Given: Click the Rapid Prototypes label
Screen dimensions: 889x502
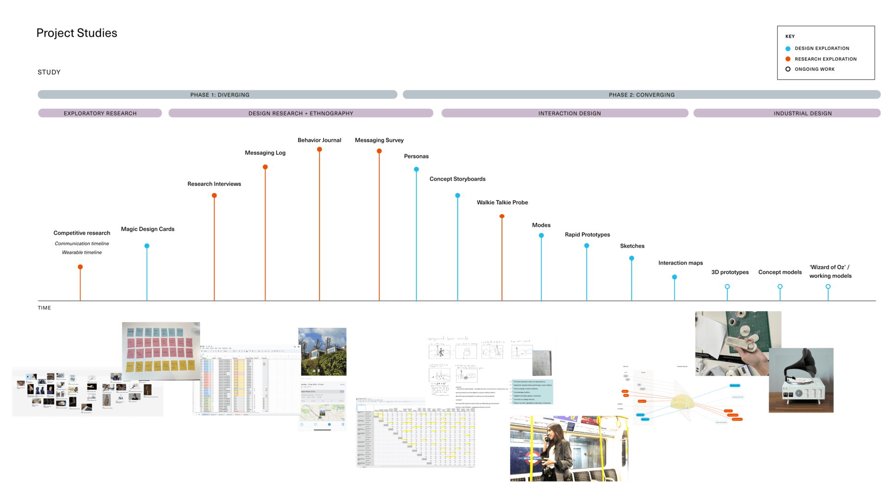Looking at the screenshot, I should click(x=588, y=235).
